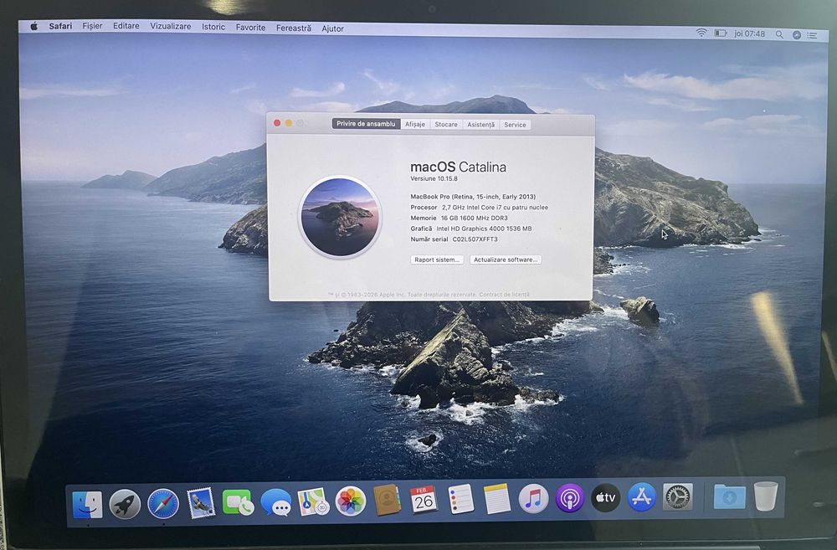Switch to the Stocare tab

point(446,125)
